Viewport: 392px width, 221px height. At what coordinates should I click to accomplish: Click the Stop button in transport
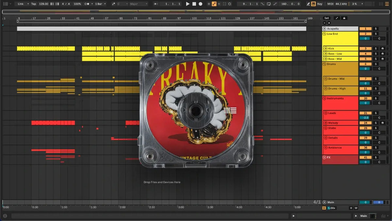[194, 4]
